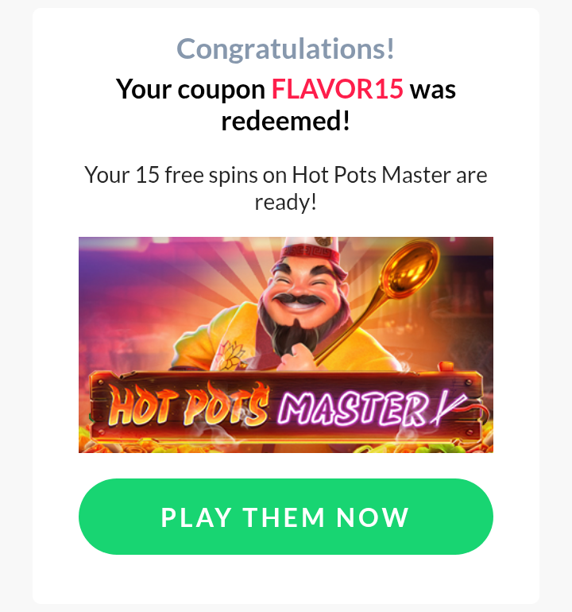Click the word 'redeemed!' in the headline
Image resolution: width=572 pixels, height=612 pixels.
(286, 122)
